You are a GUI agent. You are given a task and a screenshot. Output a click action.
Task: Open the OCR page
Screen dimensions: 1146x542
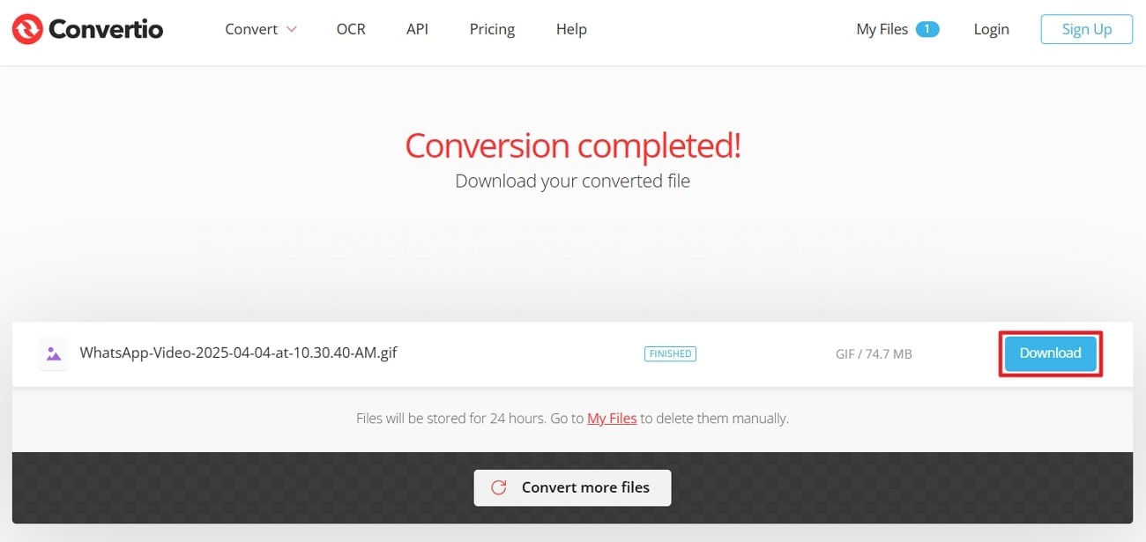coord(352,29)
